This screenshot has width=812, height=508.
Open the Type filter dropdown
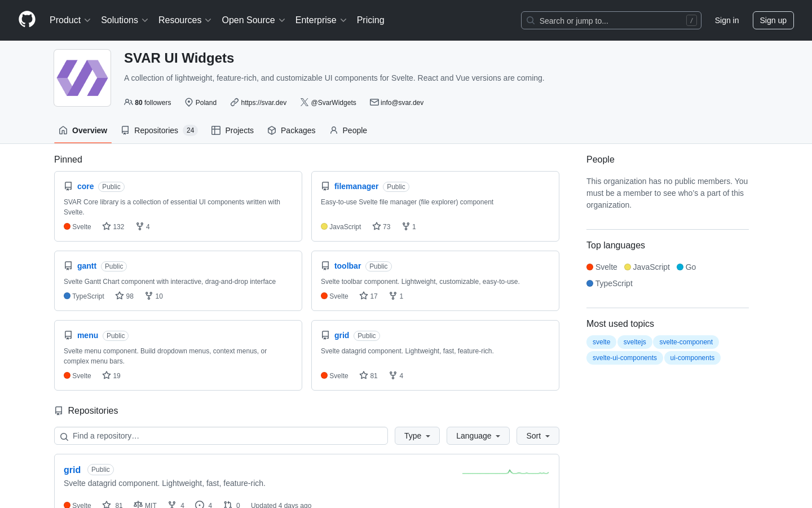point(417,436)
